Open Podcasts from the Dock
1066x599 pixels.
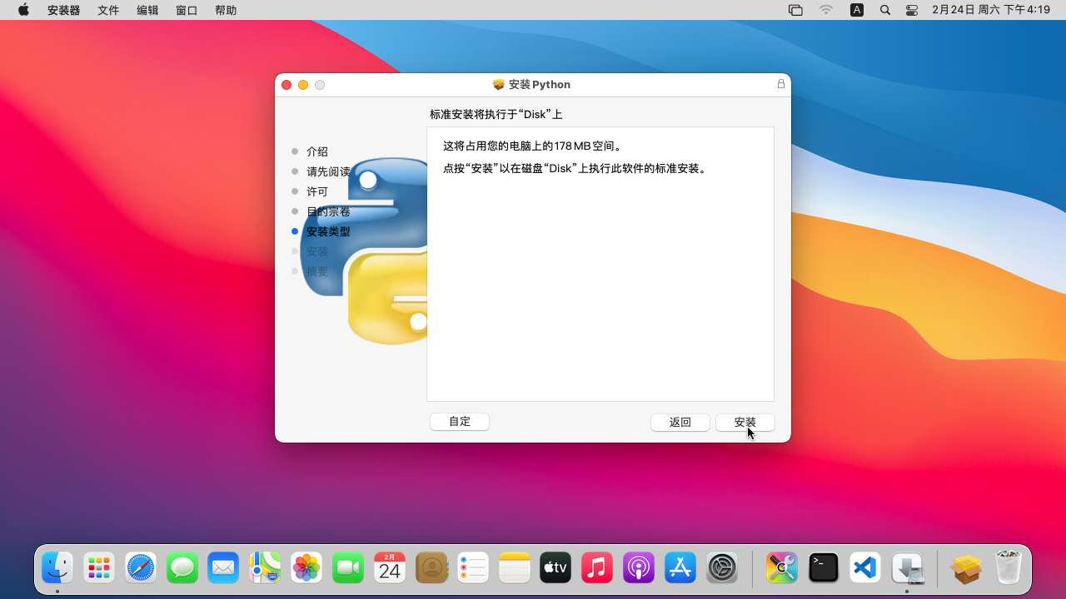pyautogui.click(x=639, y=568)
